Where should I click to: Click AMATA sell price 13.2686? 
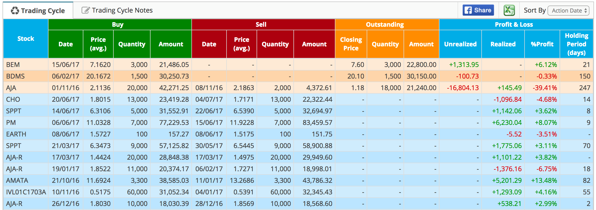point(242,181)
